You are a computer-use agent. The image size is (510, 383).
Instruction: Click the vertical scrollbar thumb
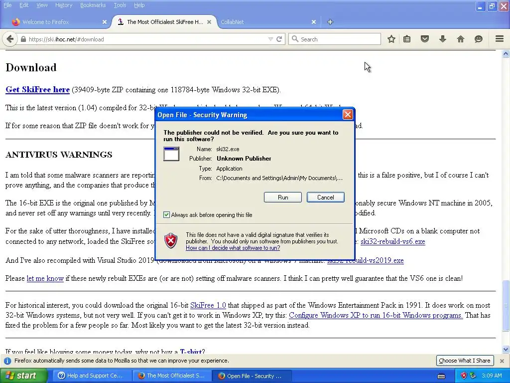[x=506, y=305]
